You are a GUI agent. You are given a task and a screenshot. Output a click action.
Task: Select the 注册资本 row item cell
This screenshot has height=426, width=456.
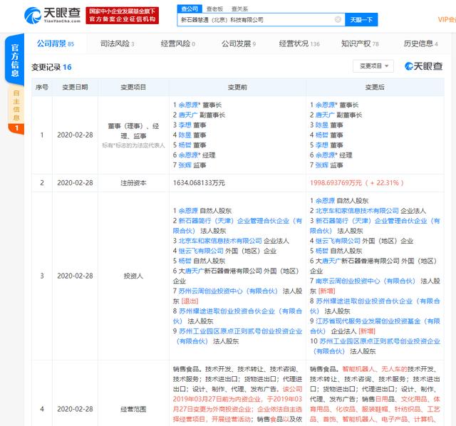[133, 183]
